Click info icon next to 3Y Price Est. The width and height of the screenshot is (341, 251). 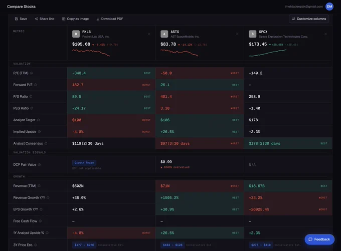pos(36,245)
